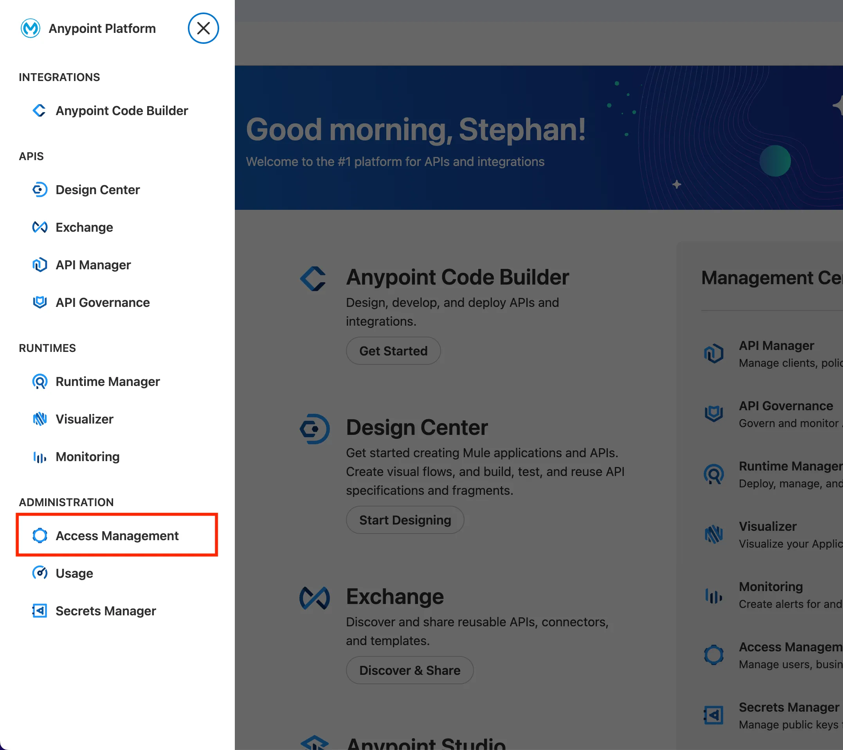Screen dimensions: 843x750
Task: Open Monitoring in Management Center panel
Action: coord(771,587)
